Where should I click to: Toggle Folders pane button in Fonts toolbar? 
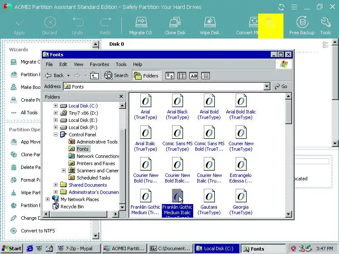click(x=146, y=76)
